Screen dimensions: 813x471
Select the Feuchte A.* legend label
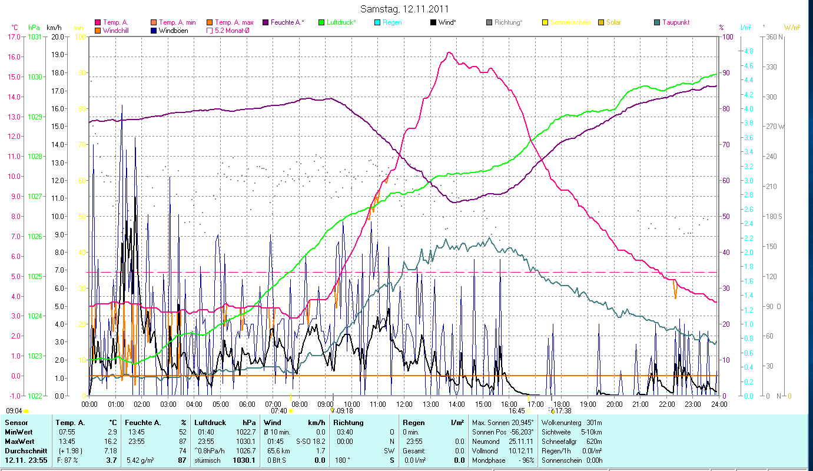[x=287, y=23]
